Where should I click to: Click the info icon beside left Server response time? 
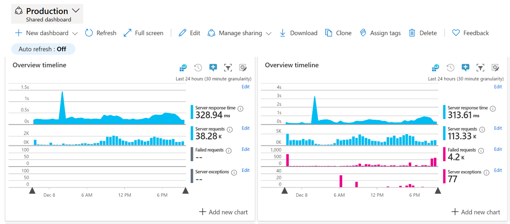click(240, 109)
